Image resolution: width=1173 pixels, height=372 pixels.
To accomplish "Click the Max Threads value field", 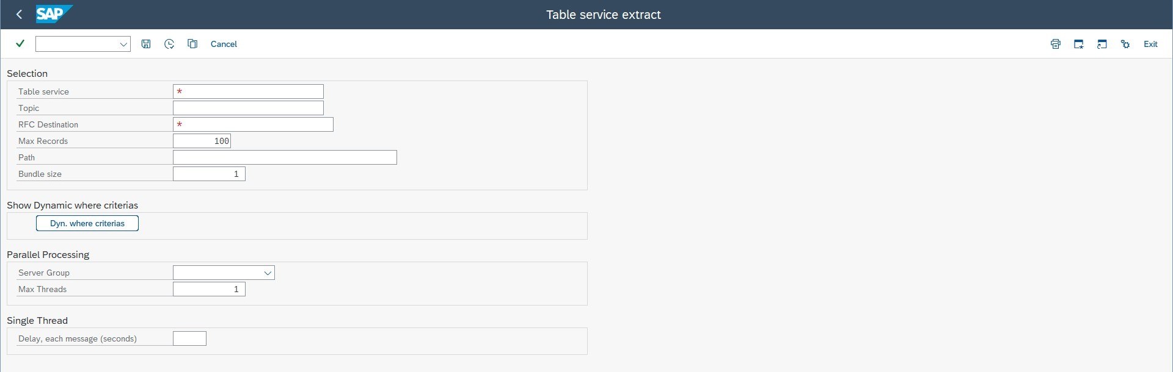I will click(209, 289).
